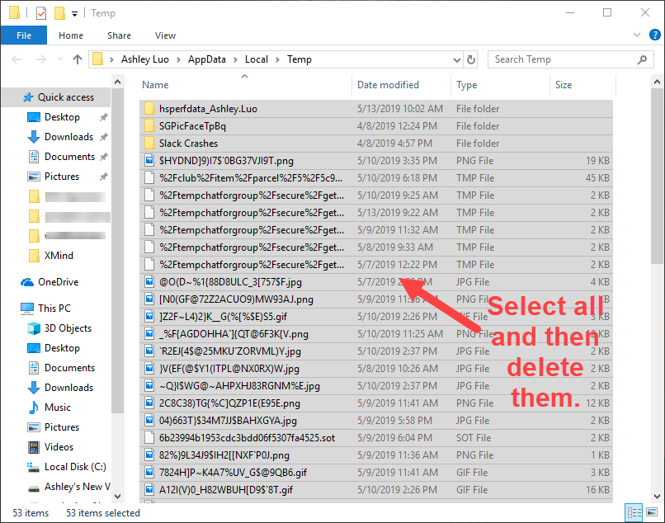Sort files by the Date modified column

coord(388,85)
